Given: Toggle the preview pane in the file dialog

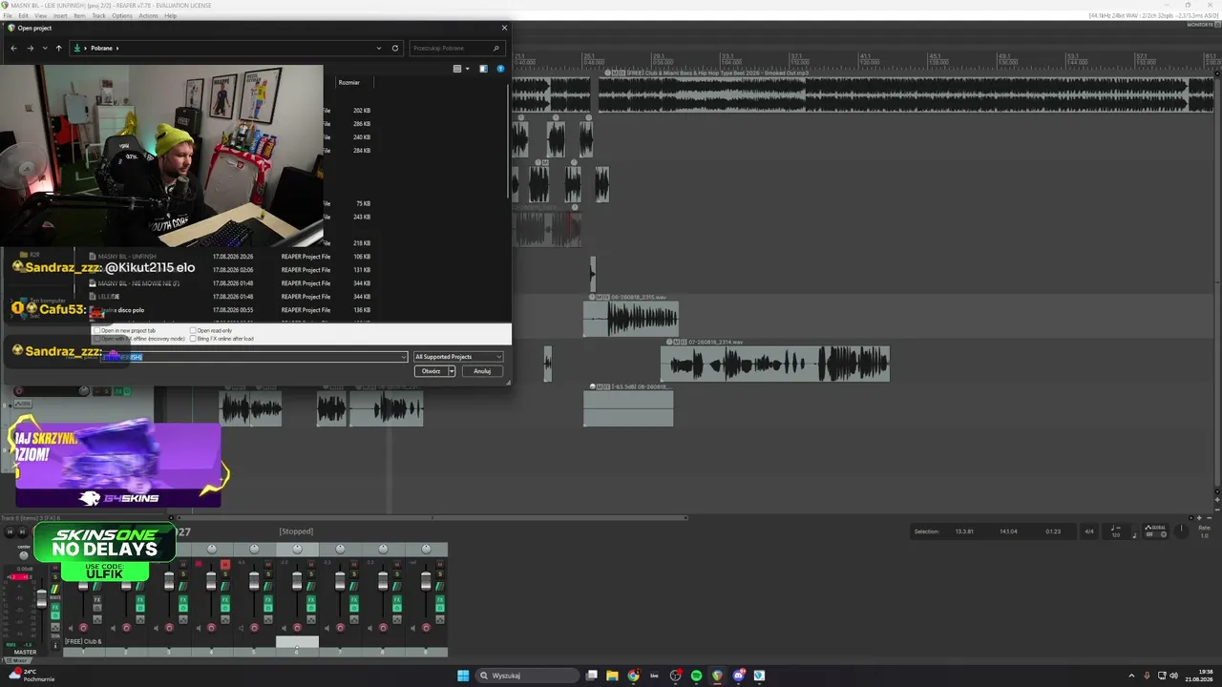Looking at the screenshot, I should 483,69.
